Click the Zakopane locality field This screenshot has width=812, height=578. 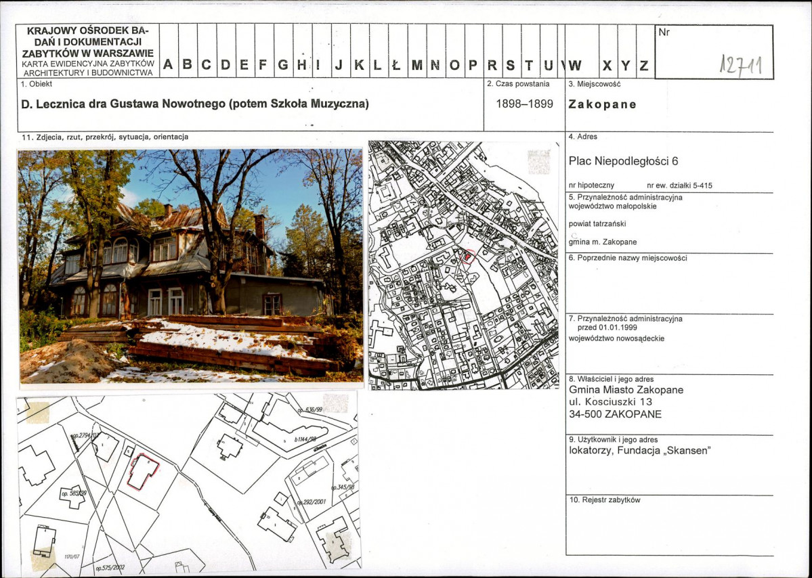tap(602, 105)
